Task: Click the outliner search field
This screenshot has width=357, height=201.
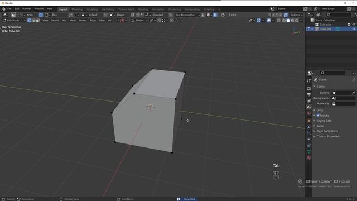Action: [x=339, y=15]
